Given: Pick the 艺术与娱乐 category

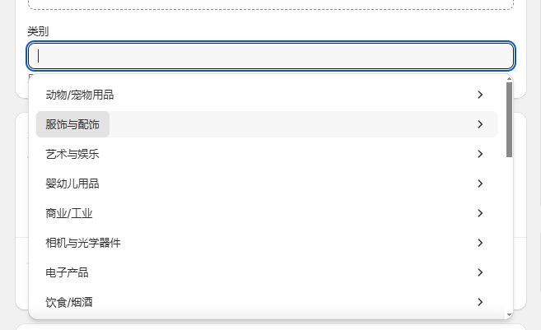Looking at the screenshot, I should 72,154.
